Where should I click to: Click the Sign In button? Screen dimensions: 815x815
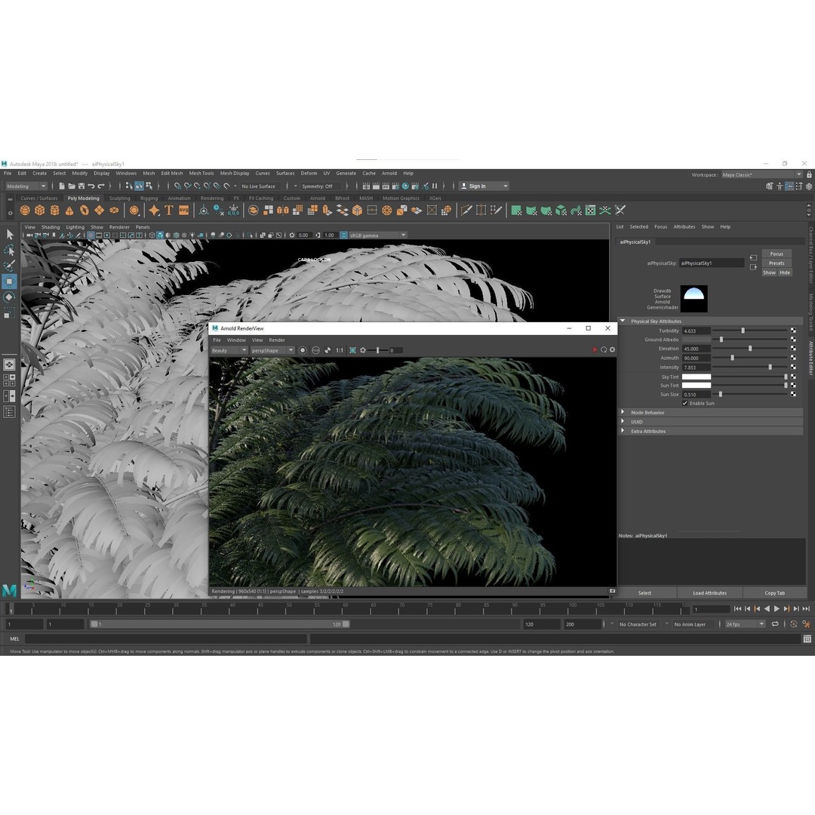(483, 186)
